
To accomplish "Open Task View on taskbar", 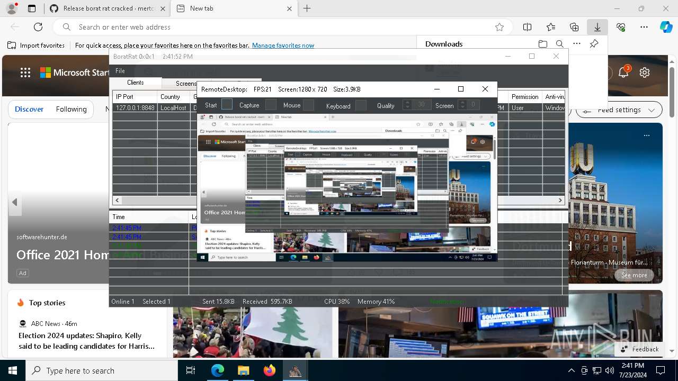I will pyautogui.click(x=191, y=370).
